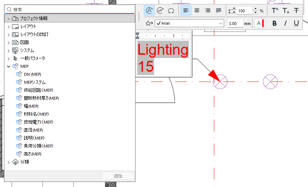Toggle italic formatting
Screen dimensions: 308x187
pos(285,23)
